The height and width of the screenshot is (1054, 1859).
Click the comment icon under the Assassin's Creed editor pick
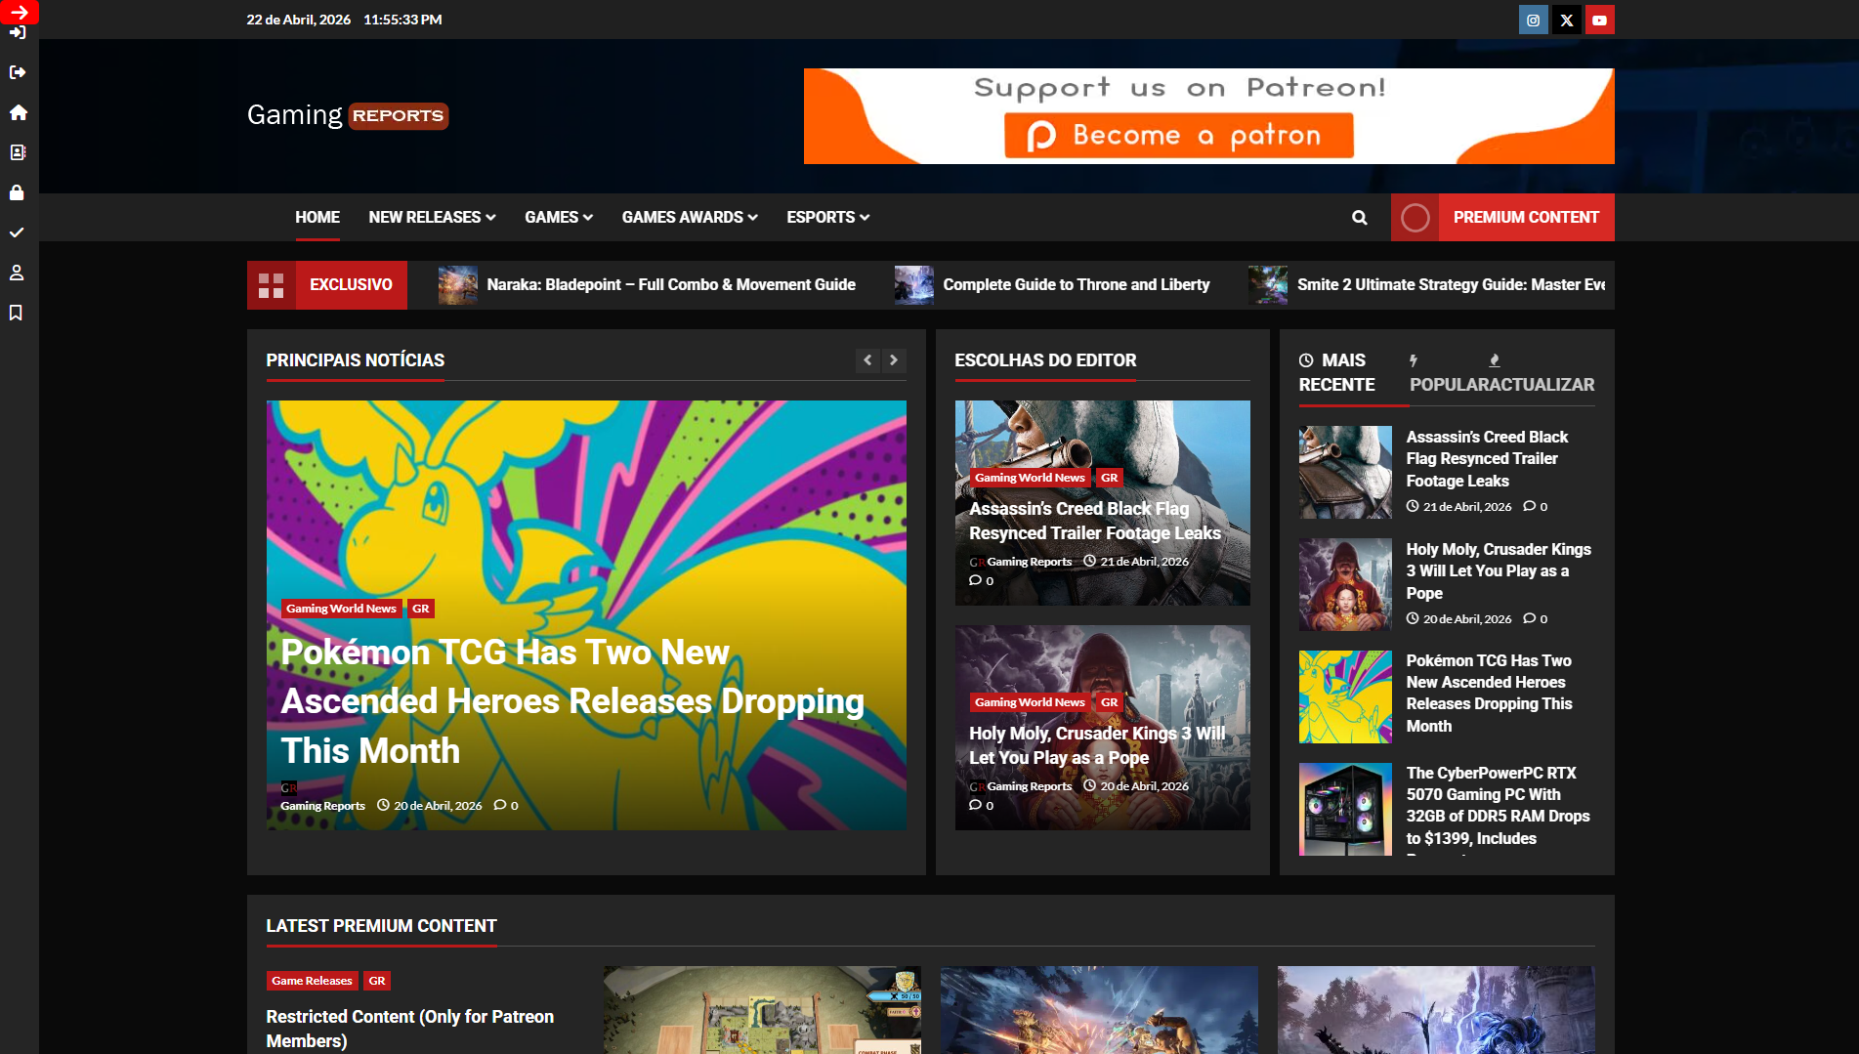click(x=975, y=580)
